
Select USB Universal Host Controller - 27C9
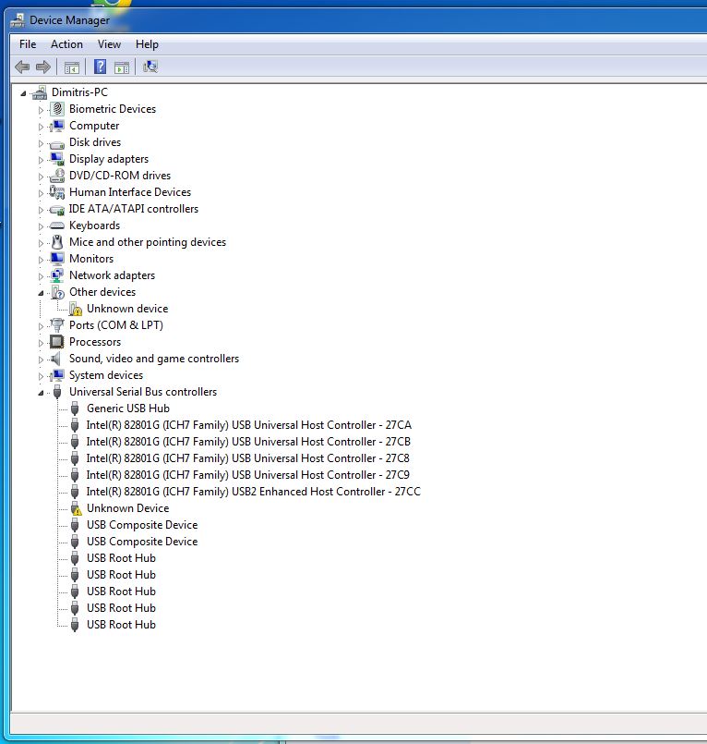(248, 475)
